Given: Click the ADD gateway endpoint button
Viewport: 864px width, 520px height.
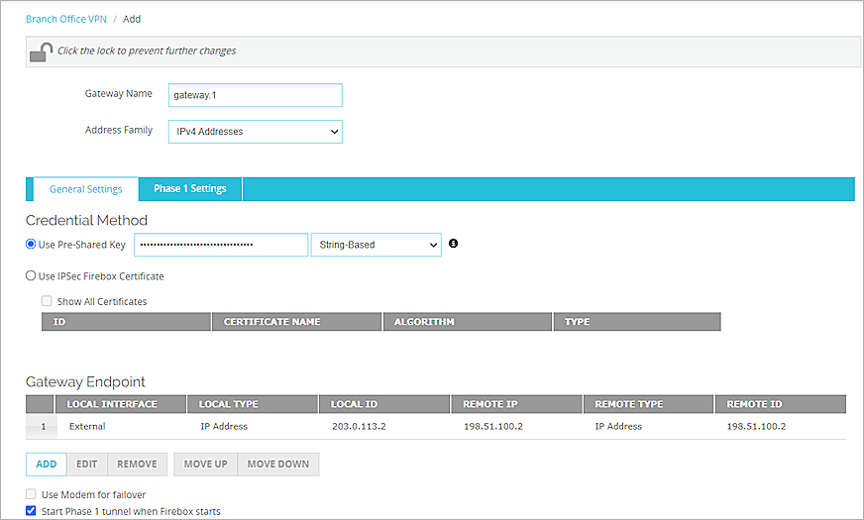Looking at the screenshot, I should pos(47,464).
